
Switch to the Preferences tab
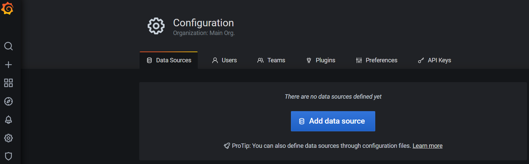[x=377, y=60]
